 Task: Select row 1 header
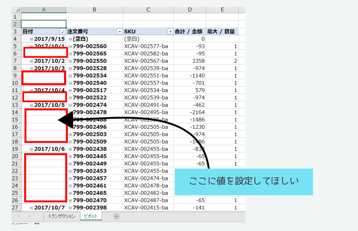[16, 17]
